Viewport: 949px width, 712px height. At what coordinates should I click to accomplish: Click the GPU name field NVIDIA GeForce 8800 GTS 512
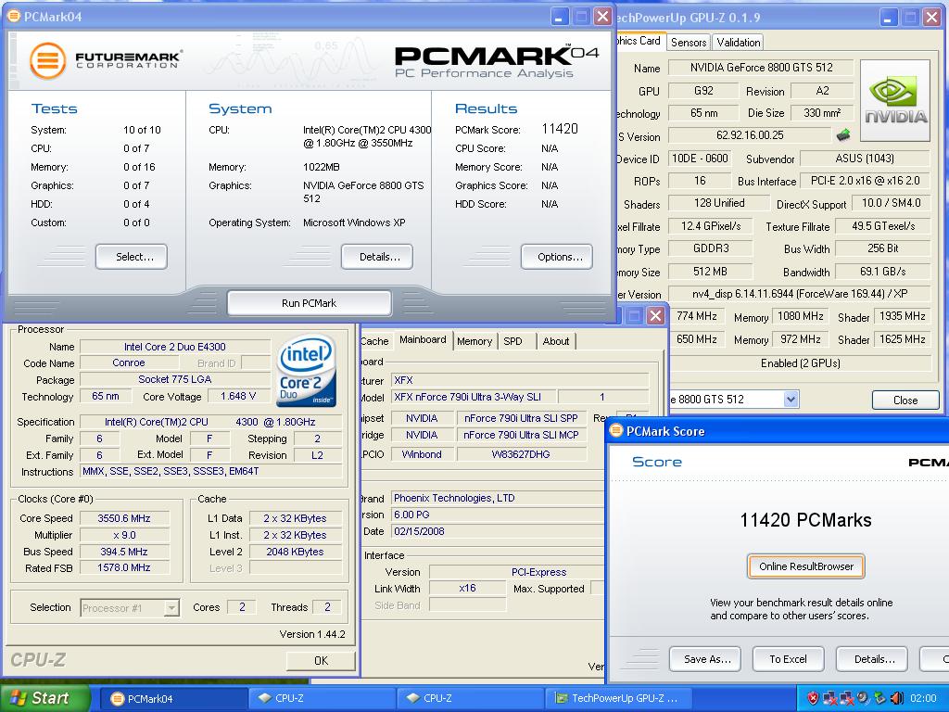[x=761, y=68]
